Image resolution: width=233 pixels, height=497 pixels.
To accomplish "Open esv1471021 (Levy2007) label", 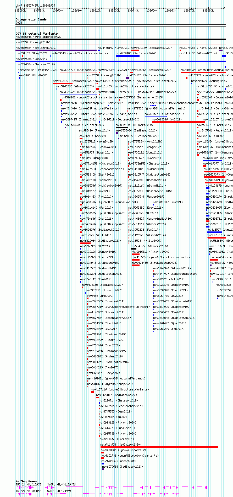I will point(103,373).
